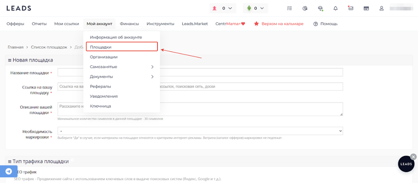The height and width of the screenshot is (183, 418).
Task: Open the CentrMama+ link
Action: pos(230,24)
